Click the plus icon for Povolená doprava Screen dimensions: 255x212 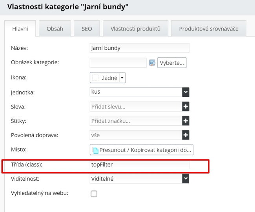(x=186, y=135)
